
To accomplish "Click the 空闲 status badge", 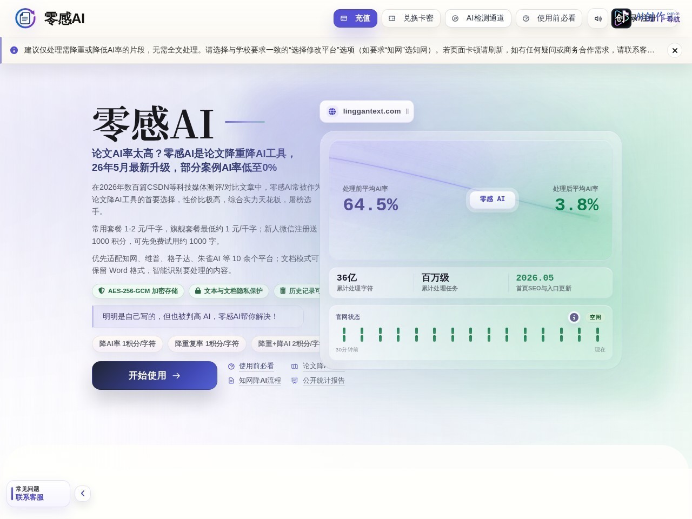I will coord(595,317).
